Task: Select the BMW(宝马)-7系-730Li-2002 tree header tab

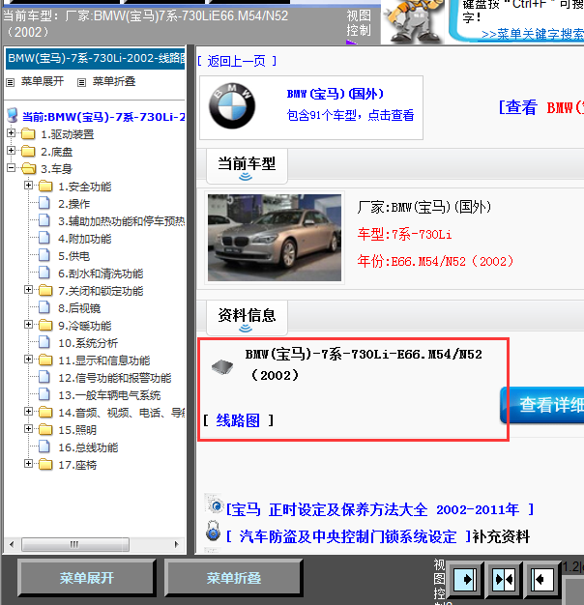Action: (96, 58)
